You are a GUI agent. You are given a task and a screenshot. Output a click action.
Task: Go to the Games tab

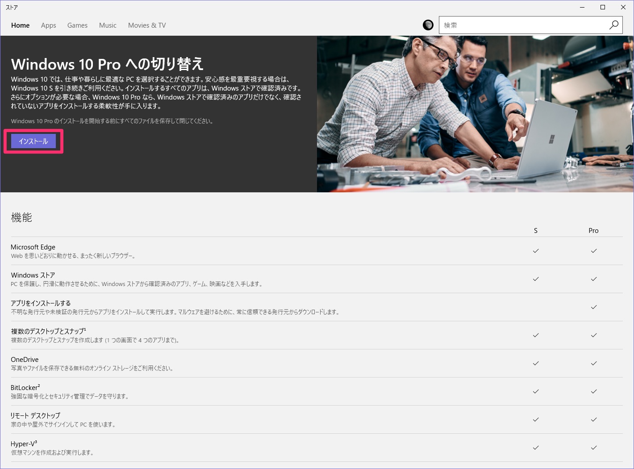(77, 25)
